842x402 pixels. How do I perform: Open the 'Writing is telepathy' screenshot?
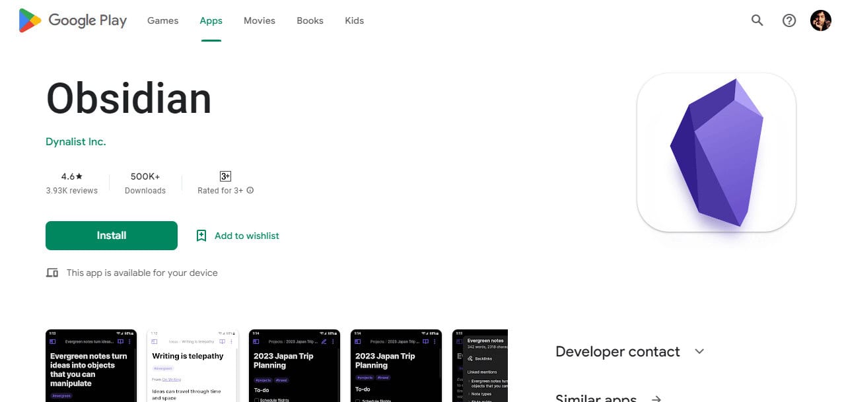193,366
